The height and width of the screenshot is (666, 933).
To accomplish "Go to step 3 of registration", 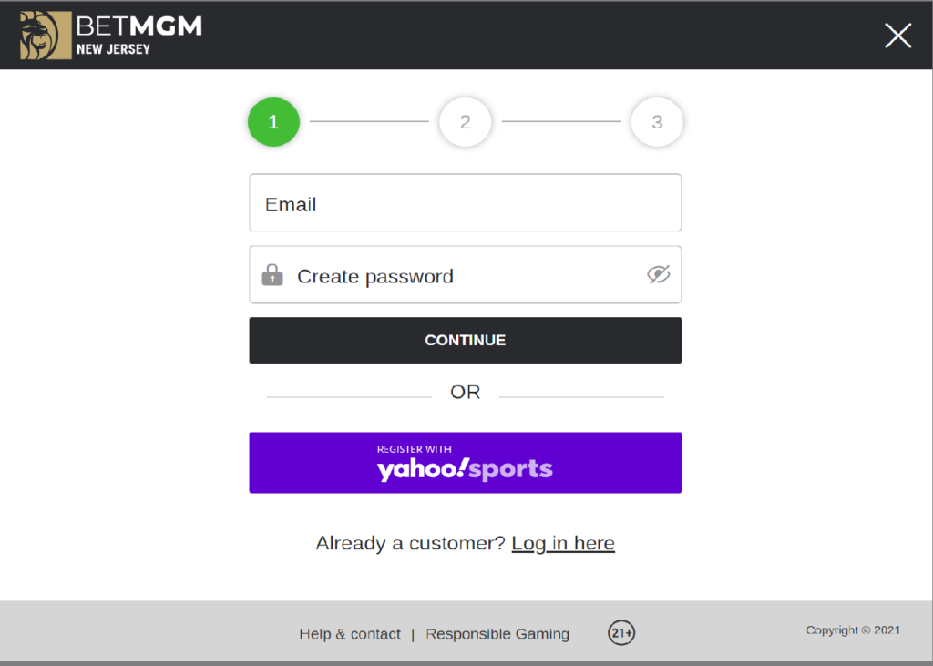I will pyautogui.click(x=656, y=122).
